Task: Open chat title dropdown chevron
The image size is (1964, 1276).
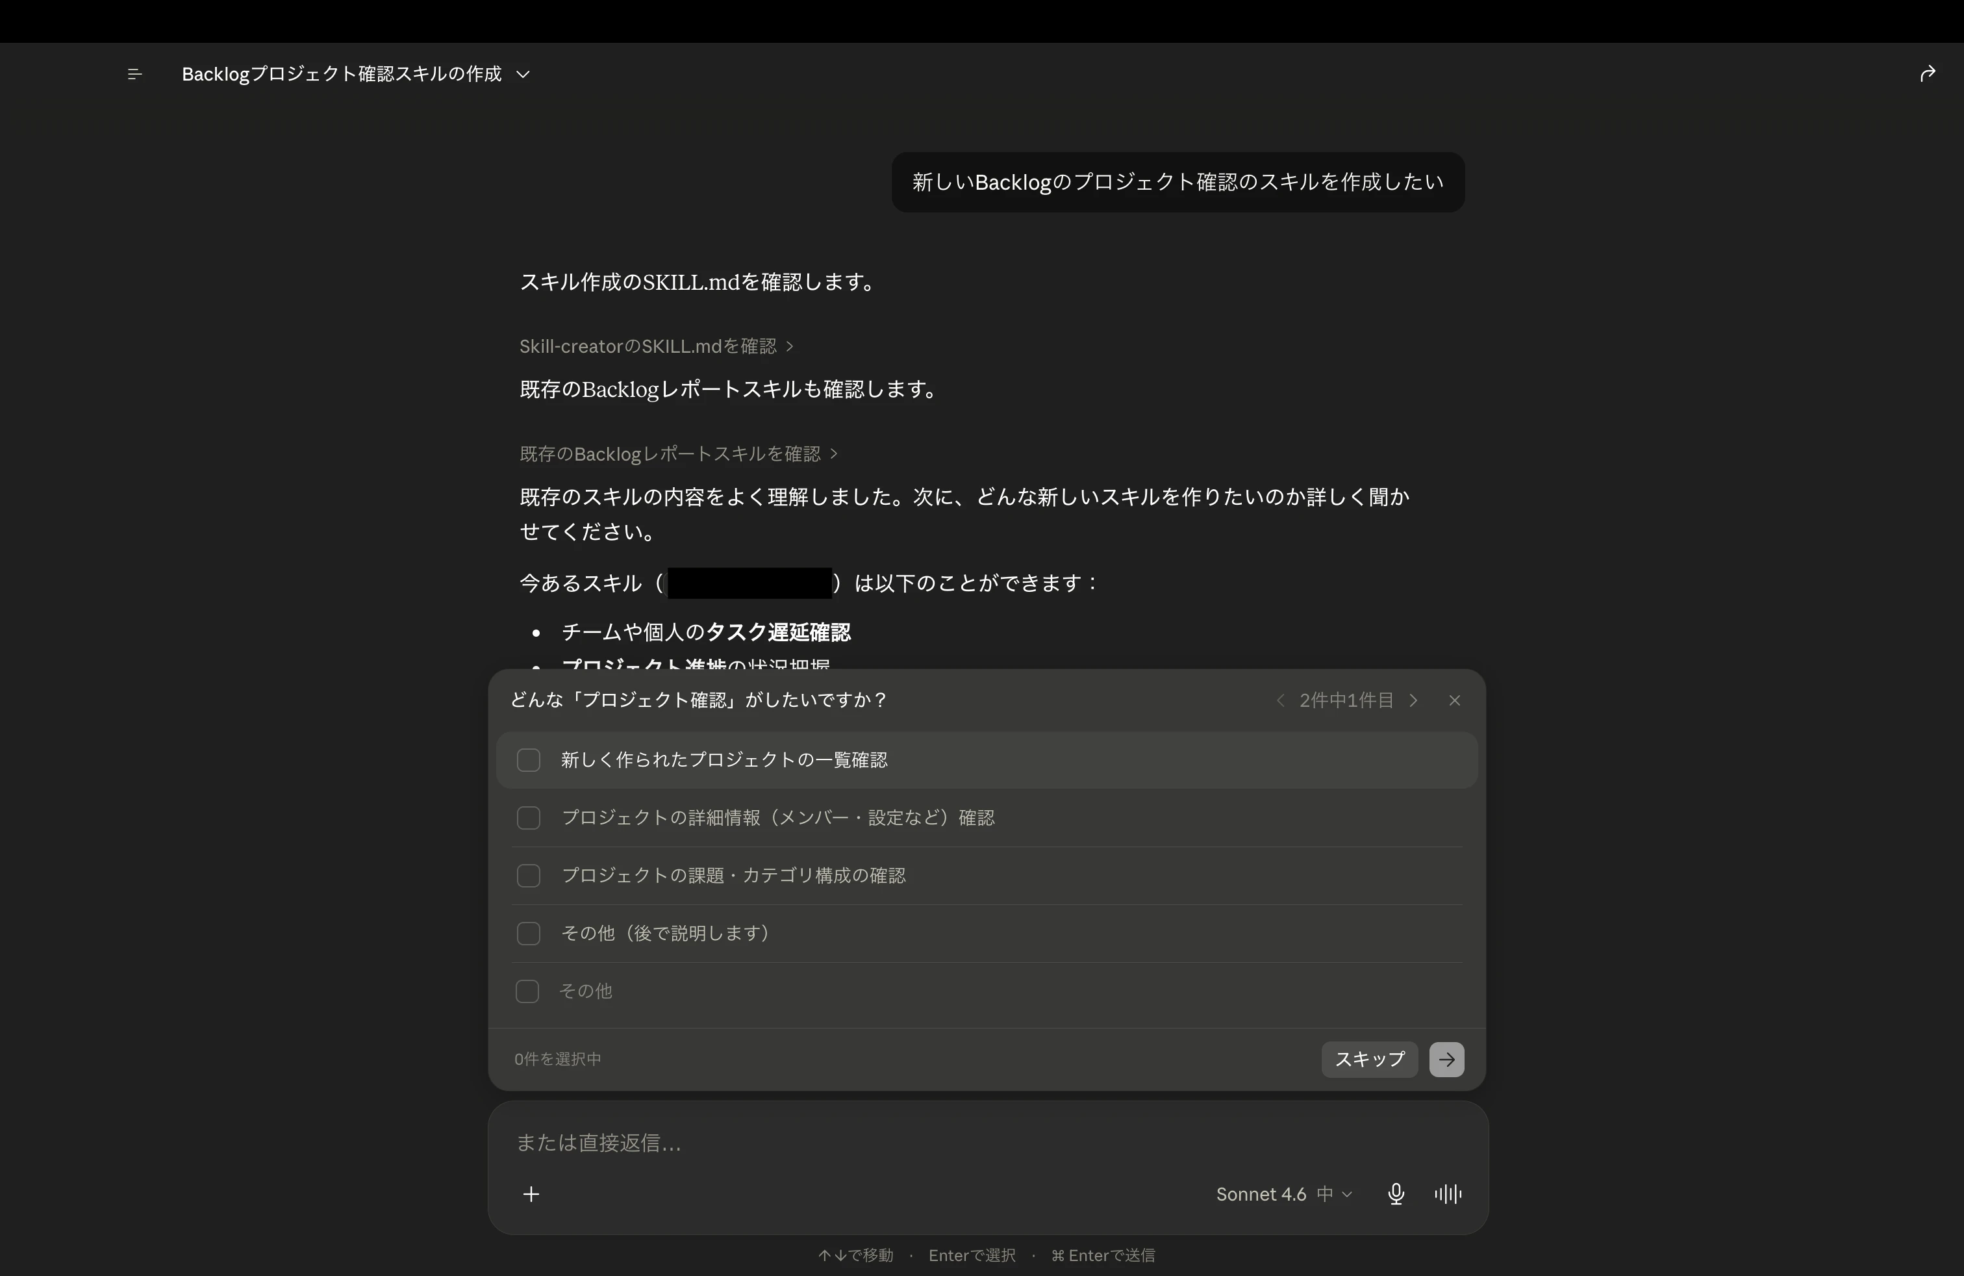Action: pos(523,74)
